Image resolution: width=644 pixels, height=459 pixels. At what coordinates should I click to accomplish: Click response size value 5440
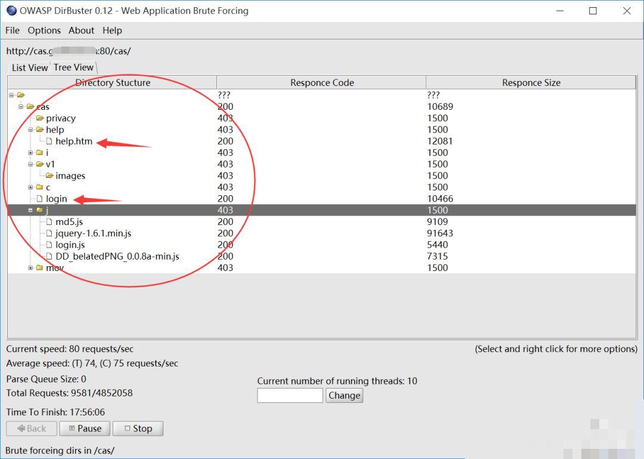point(438,245)
